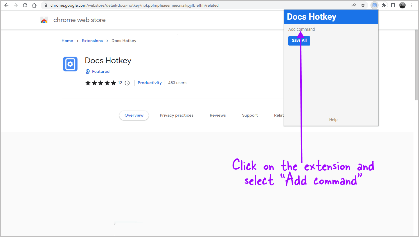Click the Featured badge icon
The height and width of the screenshot is (237, 419).
tap(88, 71)
